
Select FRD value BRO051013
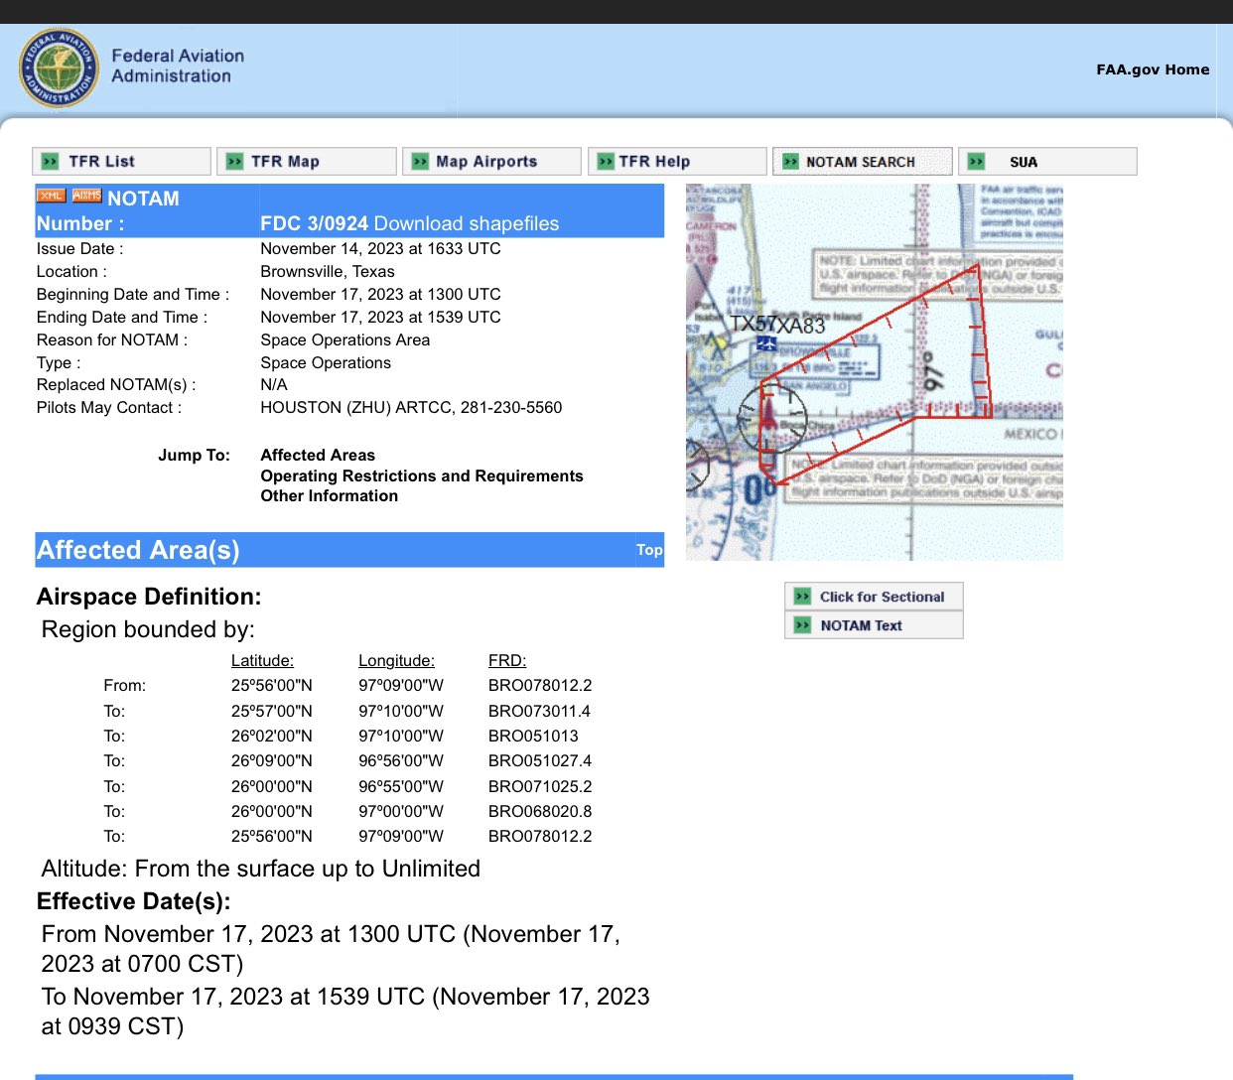[533, 736]
